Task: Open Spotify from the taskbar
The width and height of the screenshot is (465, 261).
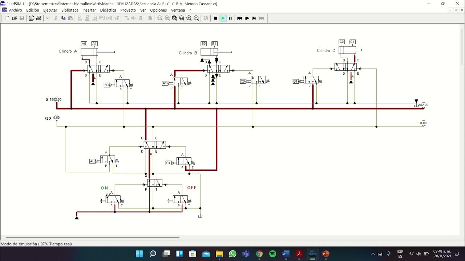Action: (272, 254)
